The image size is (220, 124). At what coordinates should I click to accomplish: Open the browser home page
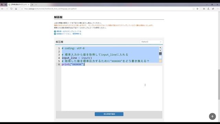tap(16, 9)
